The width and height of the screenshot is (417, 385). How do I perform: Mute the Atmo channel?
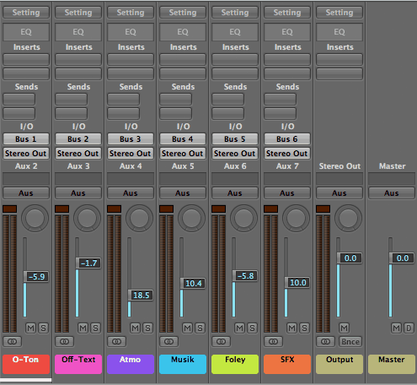pyautogui.click(x=136, y=328)
